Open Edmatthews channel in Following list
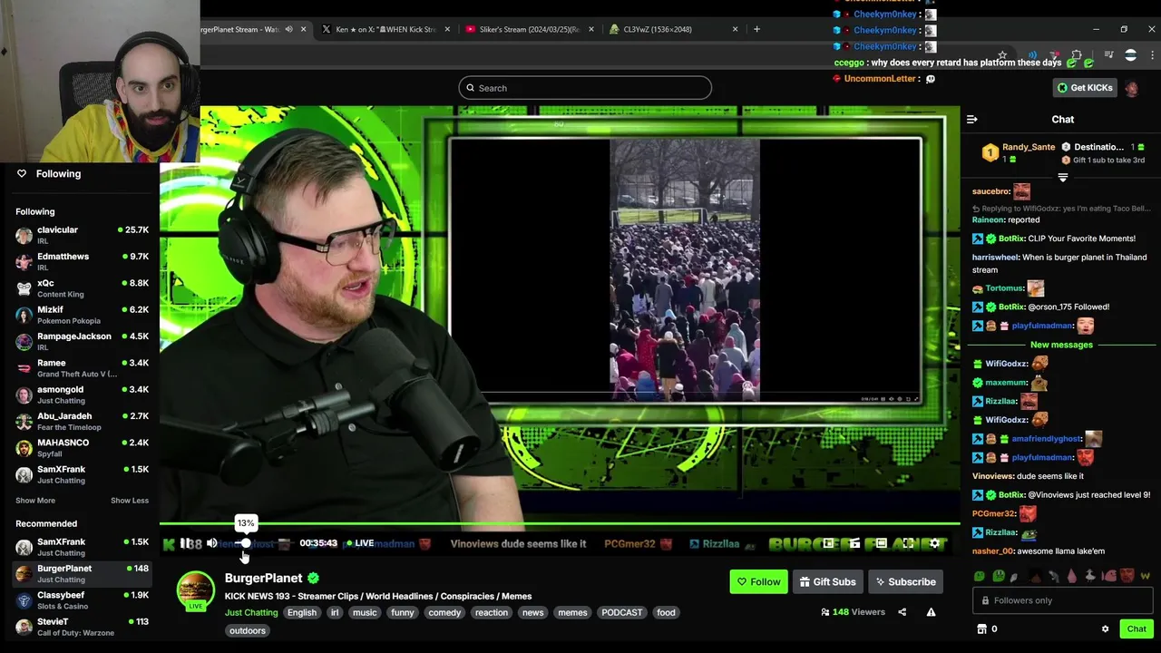Screen dimensions: 1161x653 82,261
